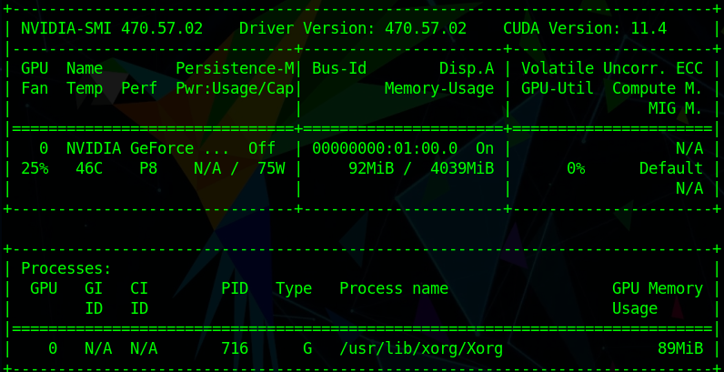Click the 75W power cap value
The width and height of the screenshot is (724, 372).
[271, 168]
